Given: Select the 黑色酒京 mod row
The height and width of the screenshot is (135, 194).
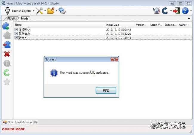Looking at the screenshot, I should coord(103,34).
